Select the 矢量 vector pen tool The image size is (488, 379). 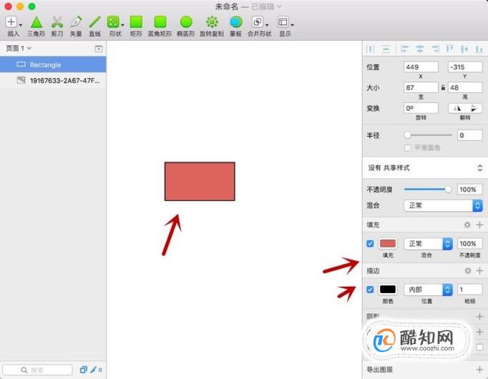(x=77, y=22)
